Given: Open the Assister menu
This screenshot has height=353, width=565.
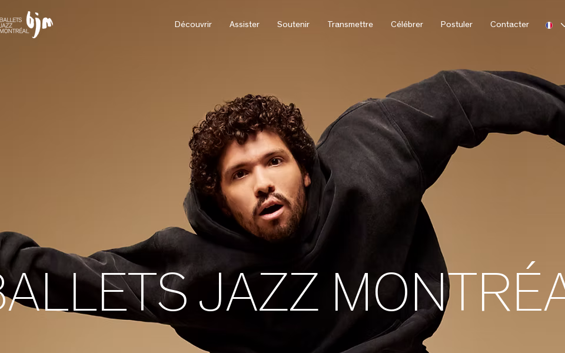Looking at the screenshot, I should 244,25.
